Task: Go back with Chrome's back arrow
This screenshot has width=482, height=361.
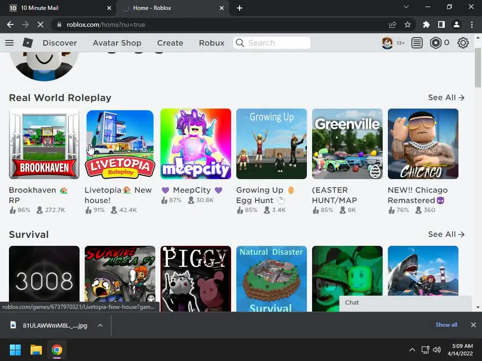Action: click(10, 24)
